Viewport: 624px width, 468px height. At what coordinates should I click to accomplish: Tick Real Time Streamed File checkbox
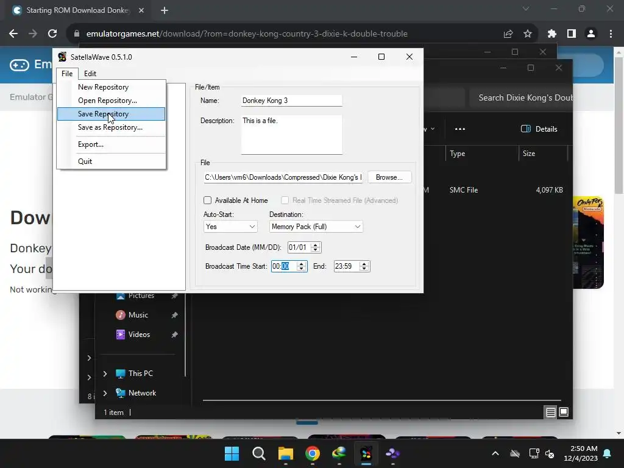pyautogui.click(x=285, y=200)
